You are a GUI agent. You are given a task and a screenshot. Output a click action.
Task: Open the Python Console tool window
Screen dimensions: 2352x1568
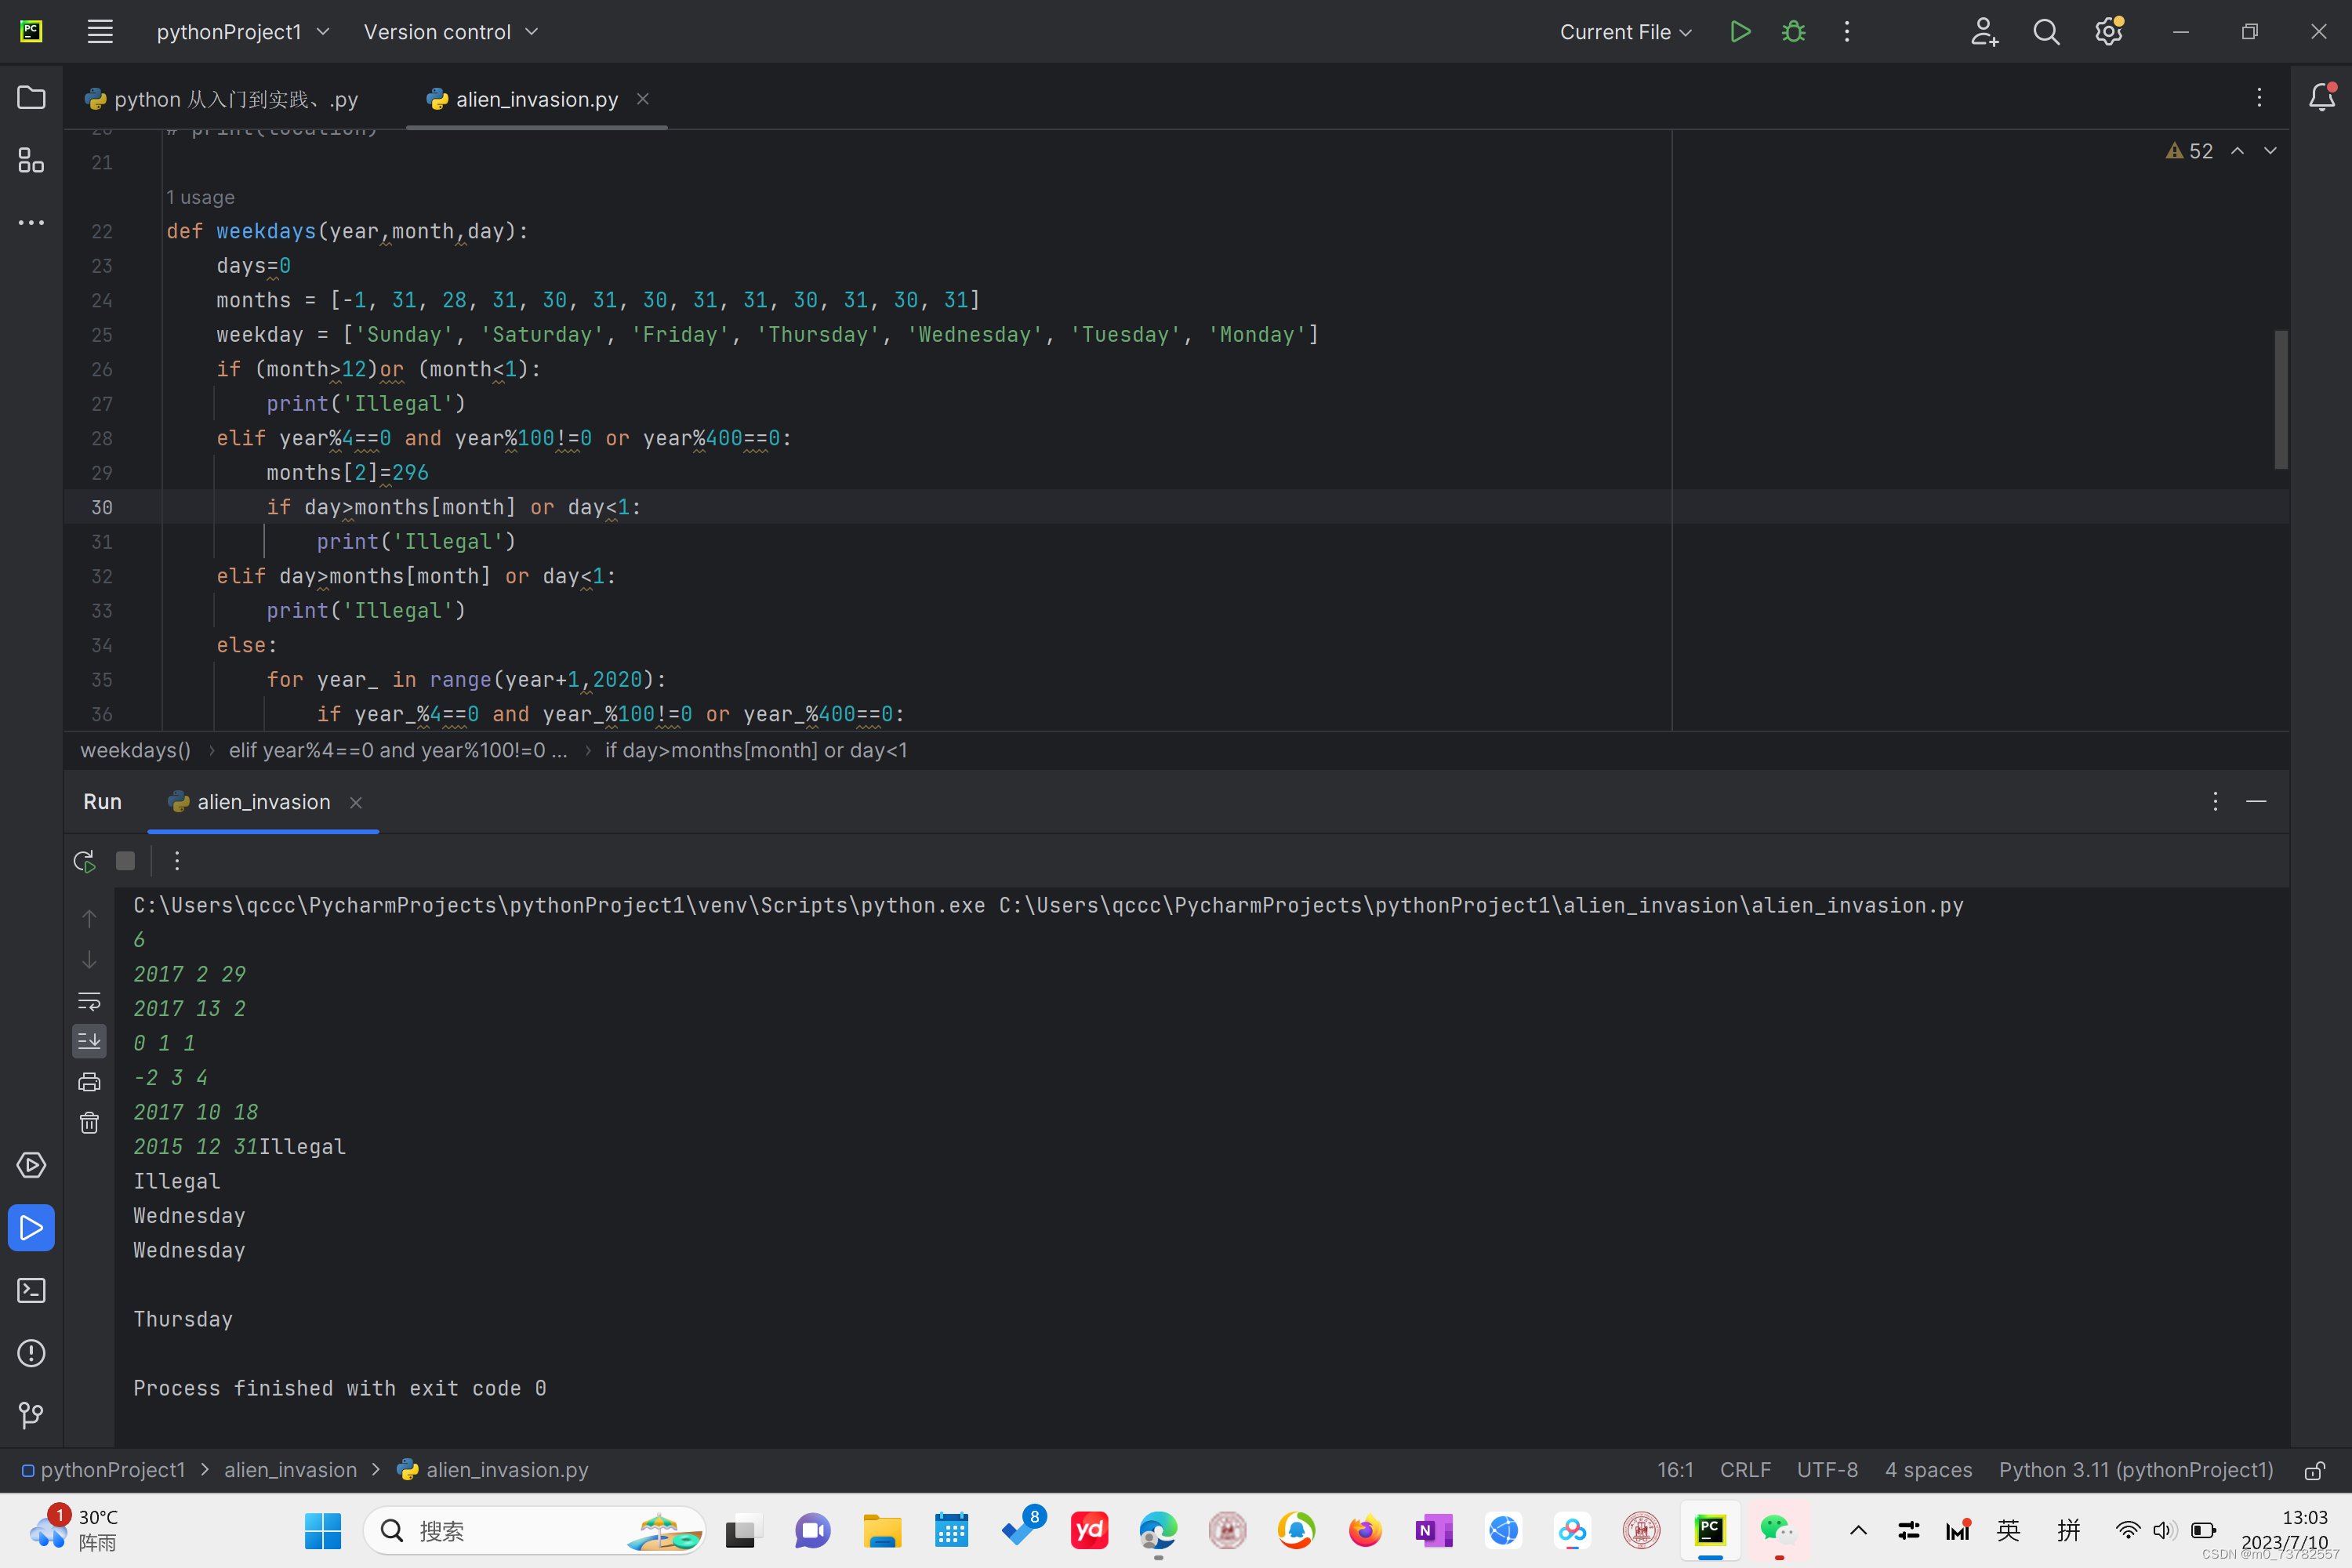[x=31, y=1165]
